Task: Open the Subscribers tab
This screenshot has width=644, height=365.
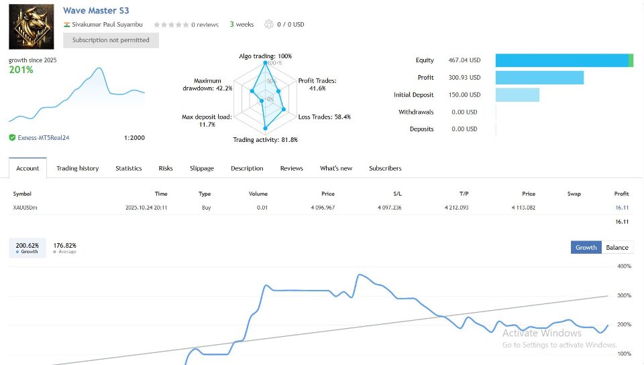Action: (385, 168)
